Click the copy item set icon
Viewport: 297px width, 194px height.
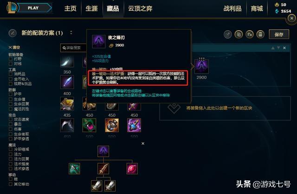coord(239,34)
